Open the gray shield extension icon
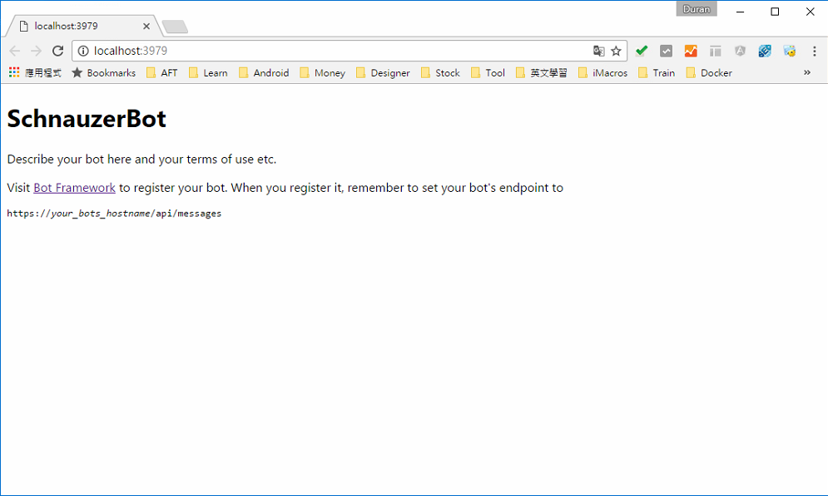 tap(740, 51)
